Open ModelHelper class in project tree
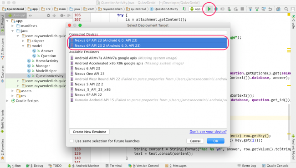Viewport: 296px width, 168px height. pos(46,71)
